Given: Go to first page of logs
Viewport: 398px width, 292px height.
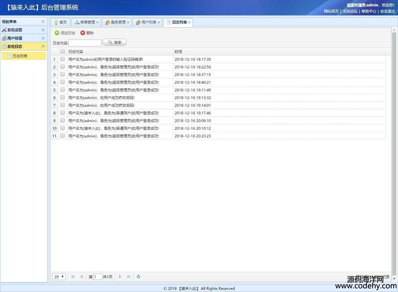Looking at the screenshot, I should 73,277.
